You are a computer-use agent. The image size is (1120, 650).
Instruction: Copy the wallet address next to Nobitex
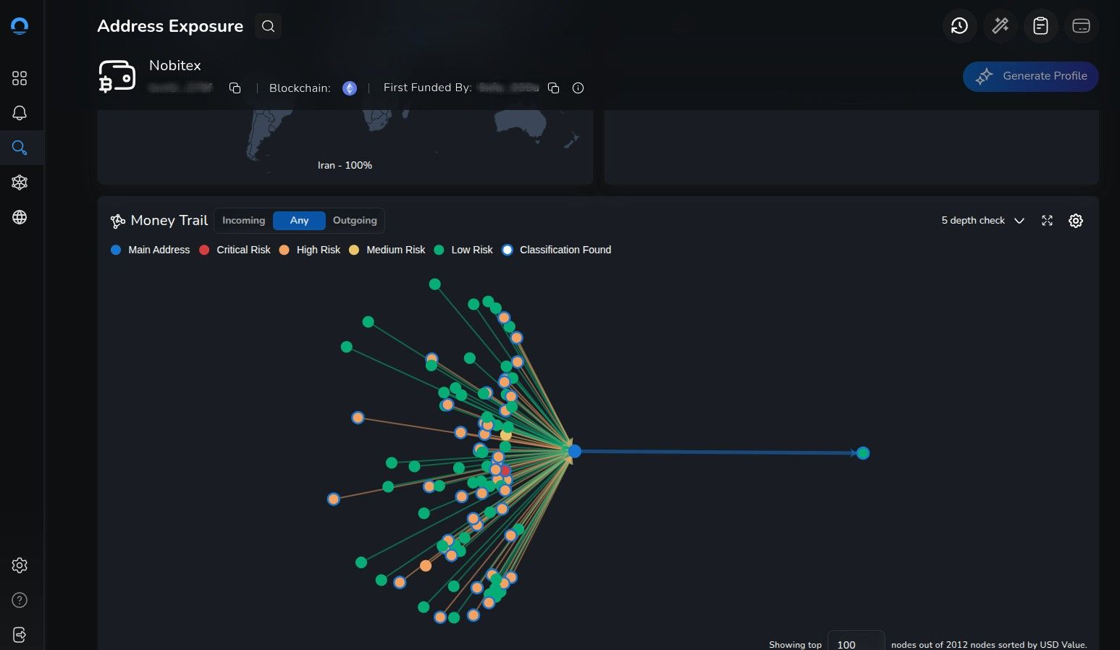click(x=235, y=87)
